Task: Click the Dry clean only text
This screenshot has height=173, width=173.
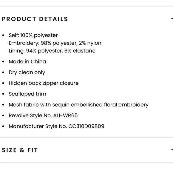Action: [x=27, y=72]
